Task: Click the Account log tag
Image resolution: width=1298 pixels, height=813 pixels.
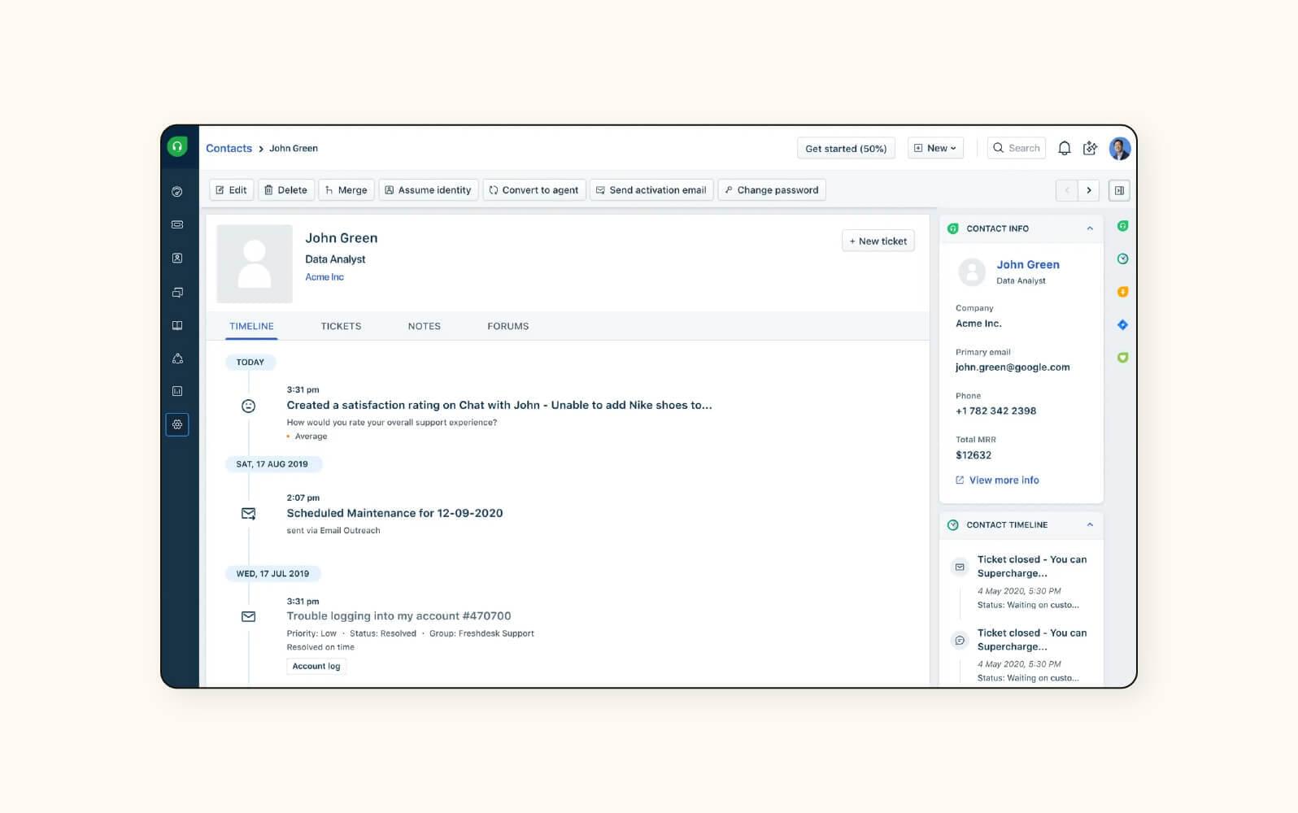Action: tap(316, 667)
